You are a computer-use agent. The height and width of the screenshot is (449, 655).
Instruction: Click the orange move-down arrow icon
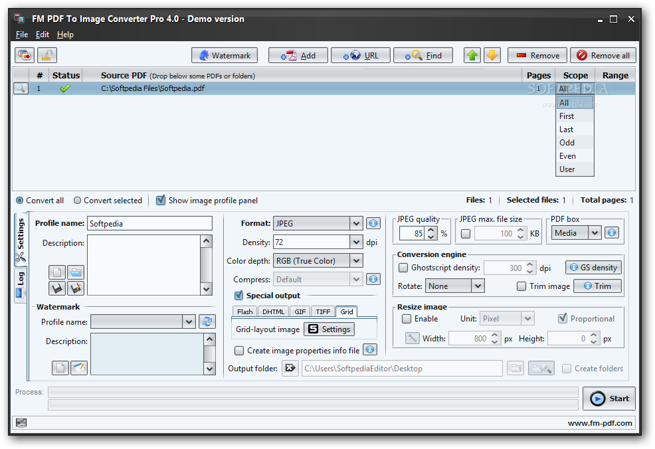pyautogui.click(x=492, y=55)
